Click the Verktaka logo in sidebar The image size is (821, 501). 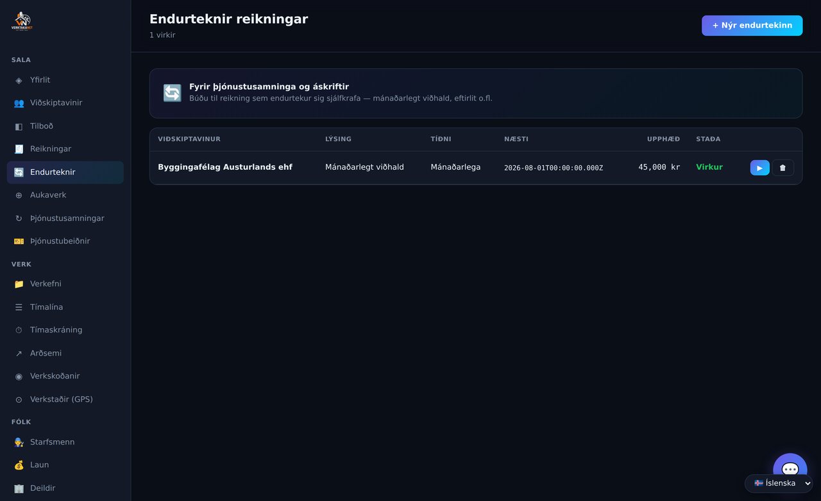coord(22,21)
